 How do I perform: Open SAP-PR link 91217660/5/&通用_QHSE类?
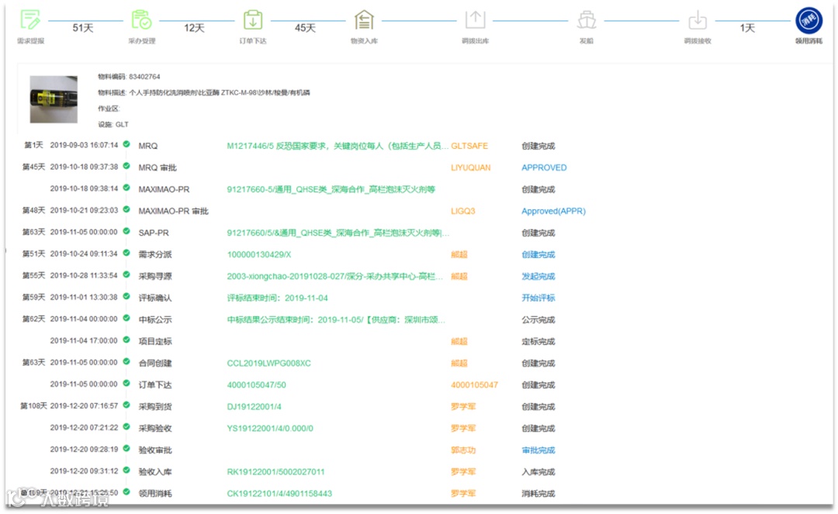pos(338,233)
